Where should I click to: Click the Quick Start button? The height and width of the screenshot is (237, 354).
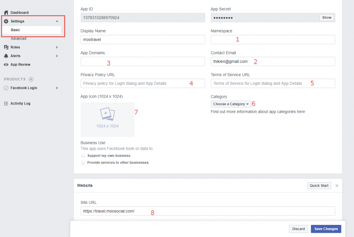(x=319, y=186)
